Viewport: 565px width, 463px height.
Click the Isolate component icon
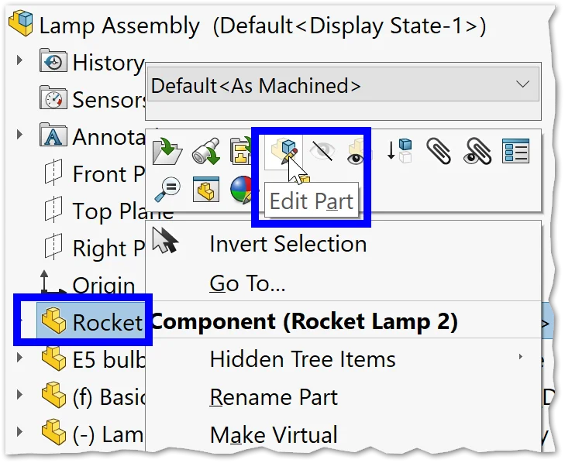(x=204, y=188)
